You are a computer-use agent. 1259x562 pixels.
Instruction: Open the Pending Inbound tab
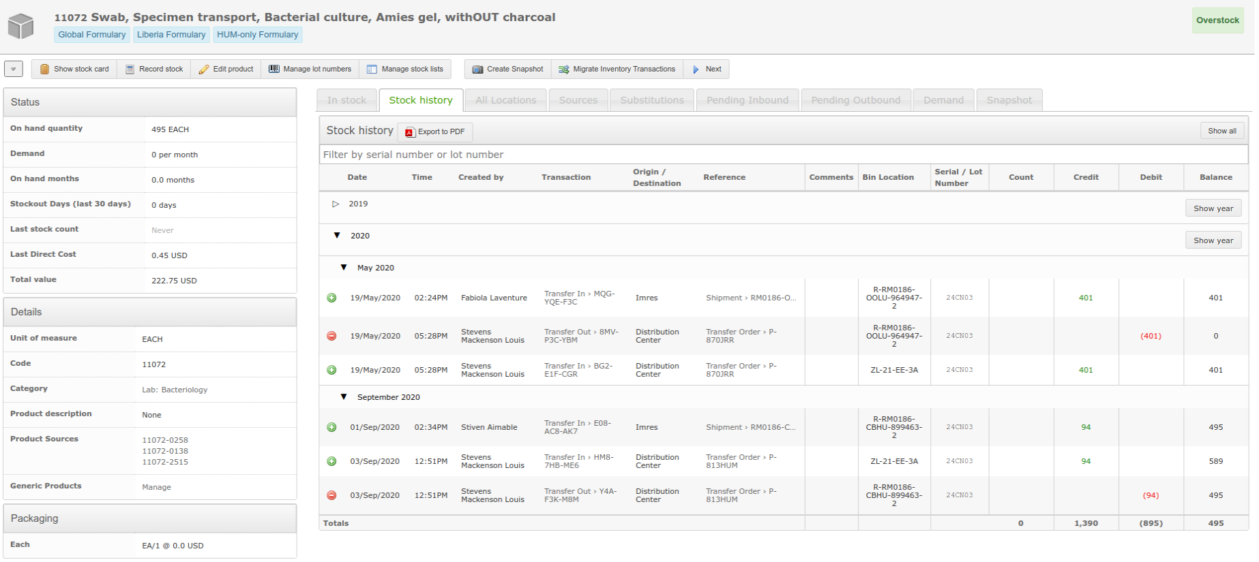coord(747,100)
